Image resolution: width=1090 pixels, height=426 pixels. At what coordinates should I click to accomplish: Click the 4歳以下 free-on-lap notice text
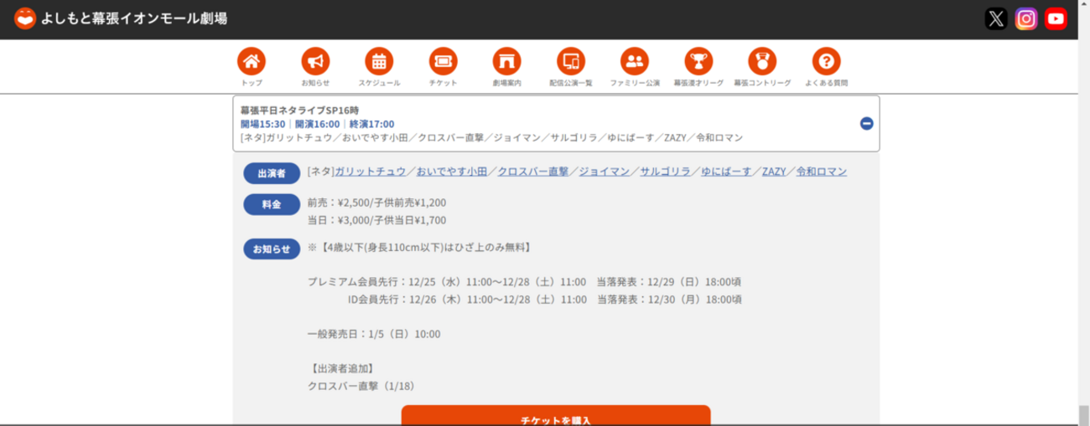419,248
